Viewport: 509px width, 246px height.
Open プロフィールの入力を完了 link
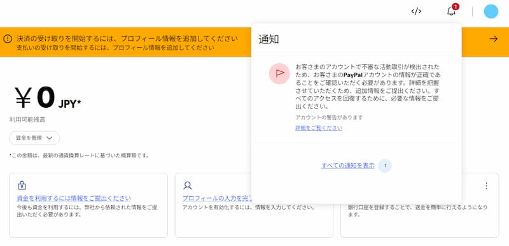click(x=217, y=198)
